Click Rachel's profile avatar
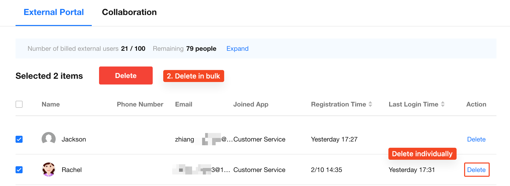The image size is (510, 186). 49,169
